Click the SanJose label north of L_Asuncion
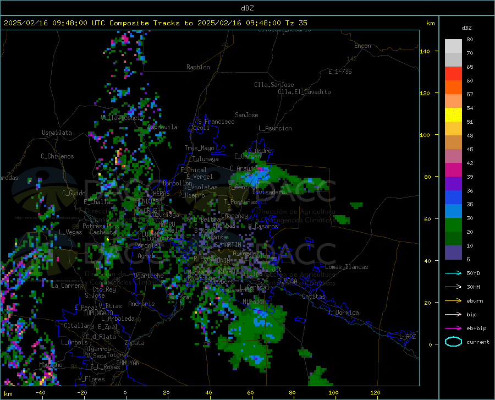495x400 pixels. coord(246,115)
